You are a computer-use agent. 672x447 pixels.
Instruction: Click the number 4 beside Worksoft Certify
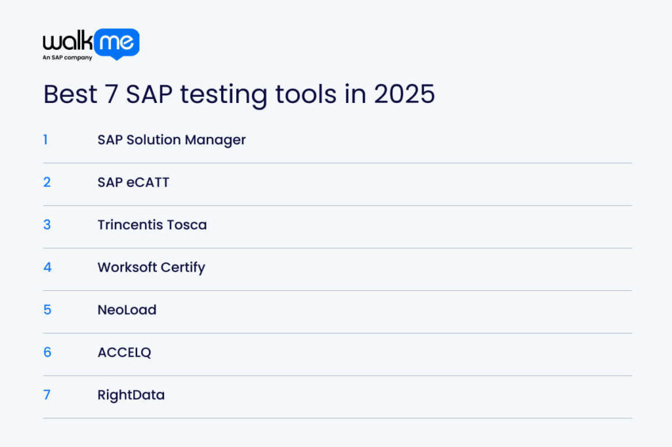click(x=47, y=267)
